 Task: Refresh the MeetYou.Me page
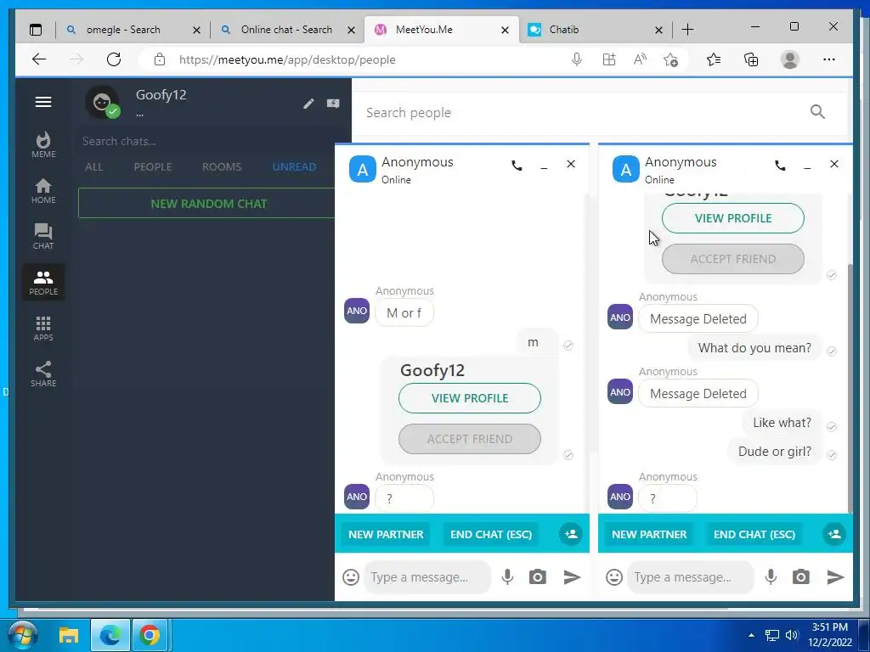coord(114,59)
